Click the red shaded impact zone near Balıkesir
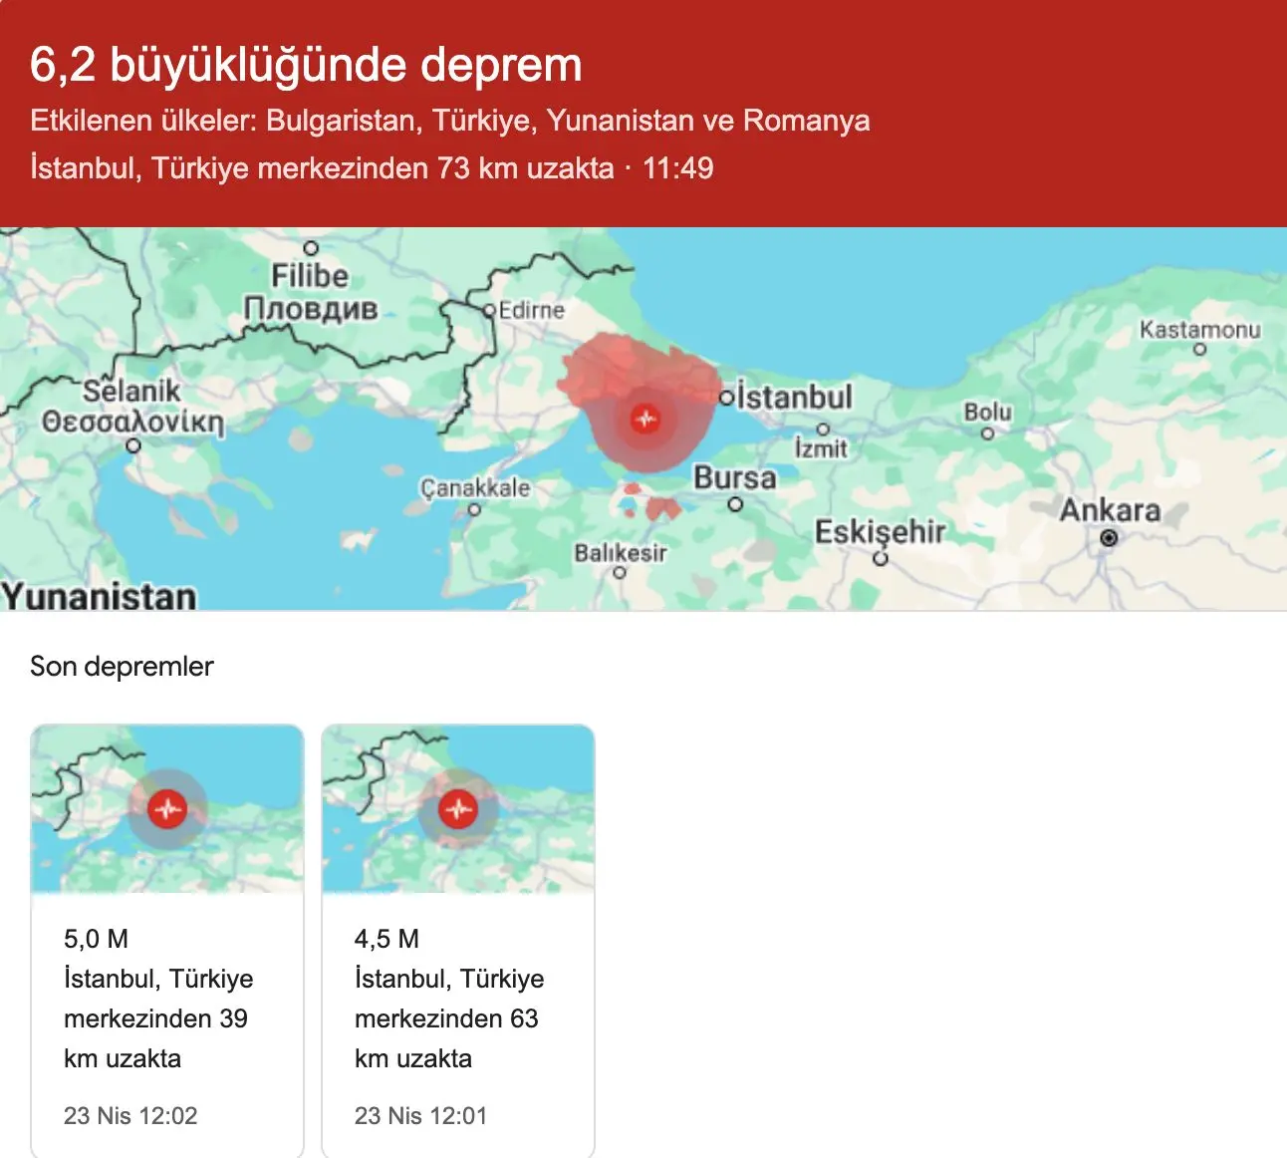Viewport: 1287px width, 1158px height. [661, 509]
